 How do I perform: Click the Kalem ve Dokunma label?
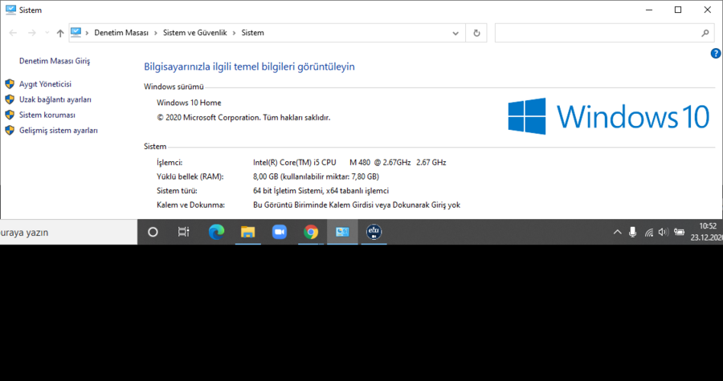point(191,205)
